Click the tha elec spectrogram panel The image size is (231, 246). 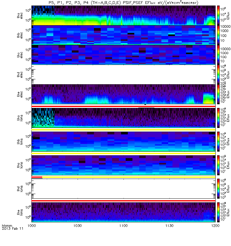click(124, 15)
